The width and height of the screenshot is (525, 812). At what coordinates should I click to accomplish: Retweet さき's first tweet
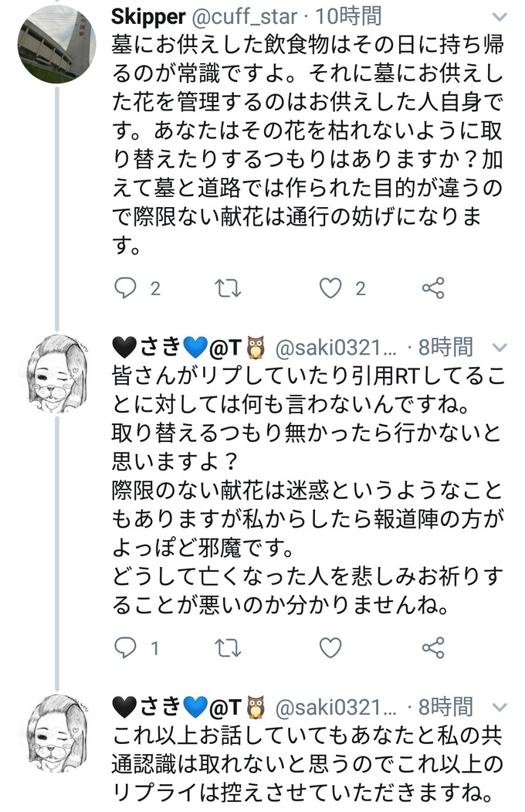pyautogui.click(x=228, y=647)
